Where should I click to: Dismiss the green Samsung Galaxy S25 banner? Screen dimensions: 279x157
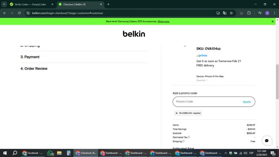pos(272,21)
